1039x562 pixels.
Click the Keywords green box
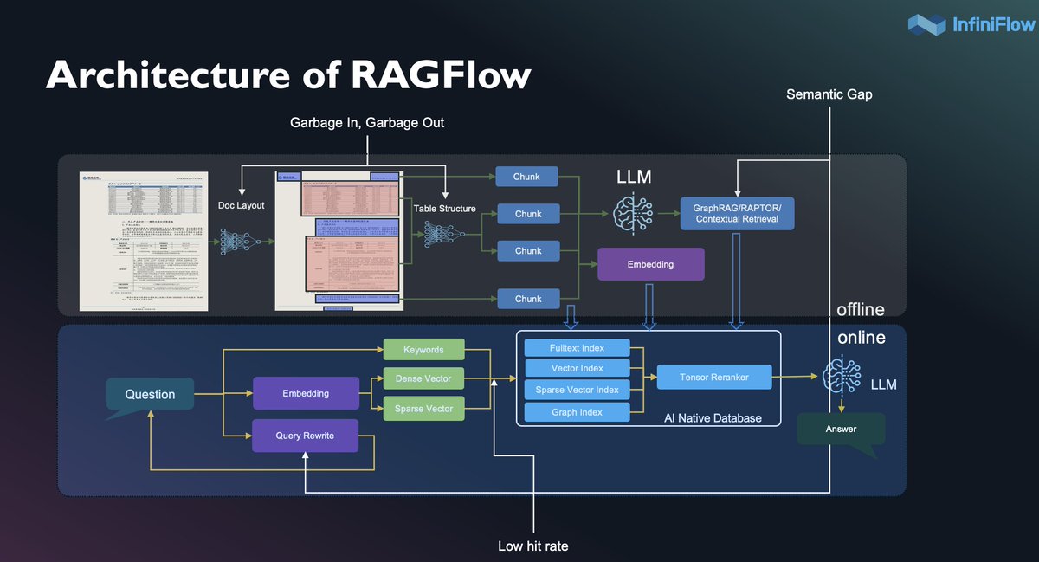point(423,350)
